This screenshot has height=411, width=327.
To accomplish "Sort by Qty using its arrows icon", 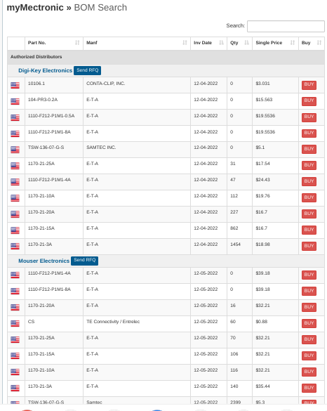I will [246, 43].
